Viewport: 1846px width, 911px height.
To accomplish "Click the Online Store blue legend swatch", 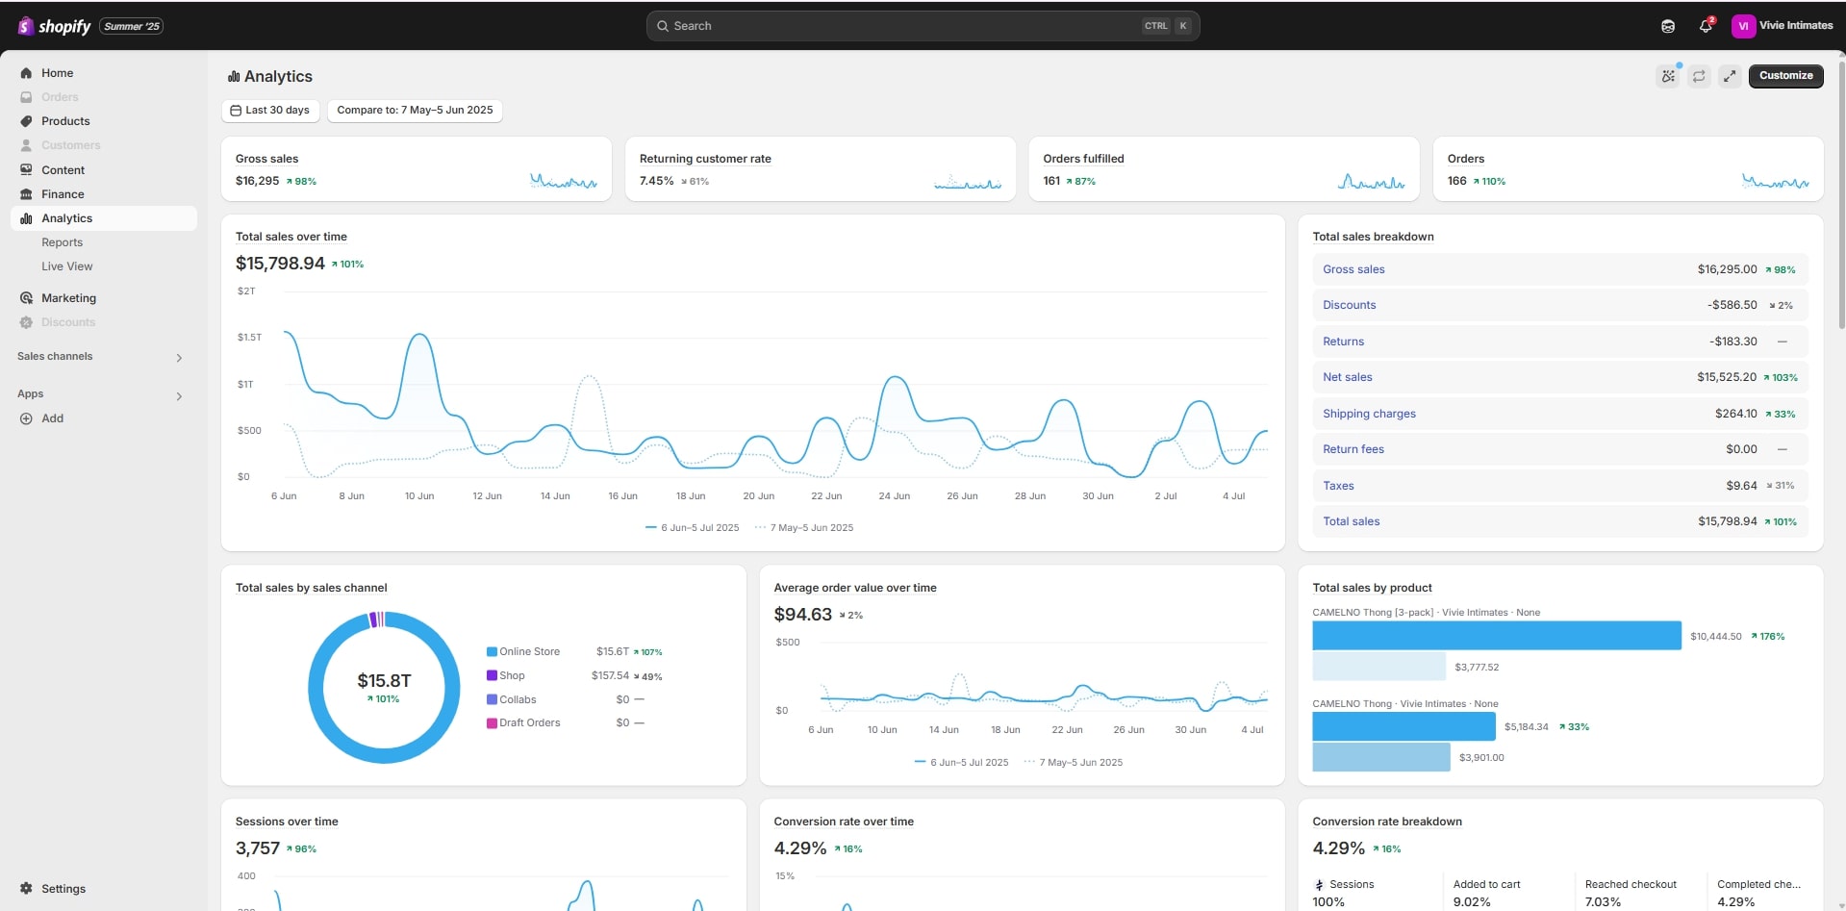I will click(492, 651).
